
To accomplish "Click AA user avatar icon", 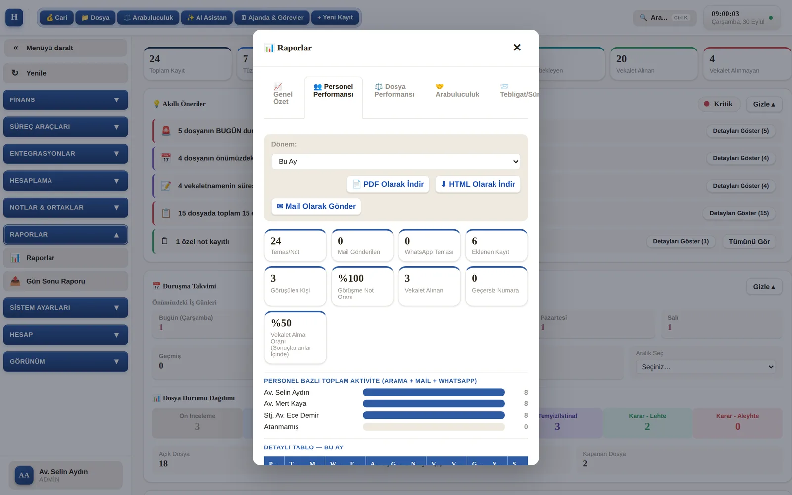I will [24, 475].
